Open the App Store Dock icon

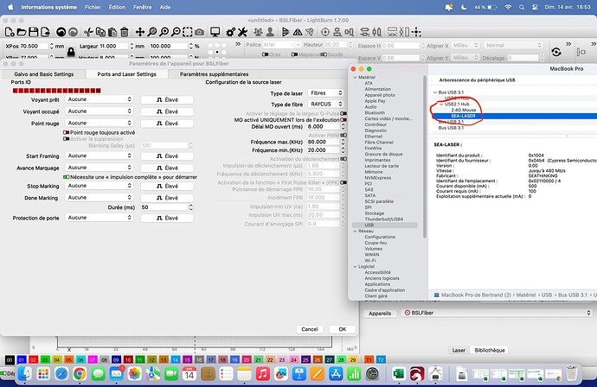[x=336, y=374]
